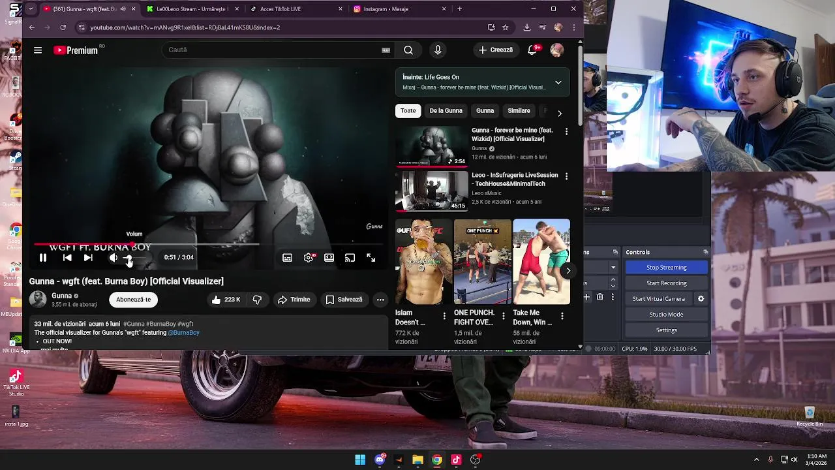
Task: Switch to theater mode
Action: pos(329,258)
